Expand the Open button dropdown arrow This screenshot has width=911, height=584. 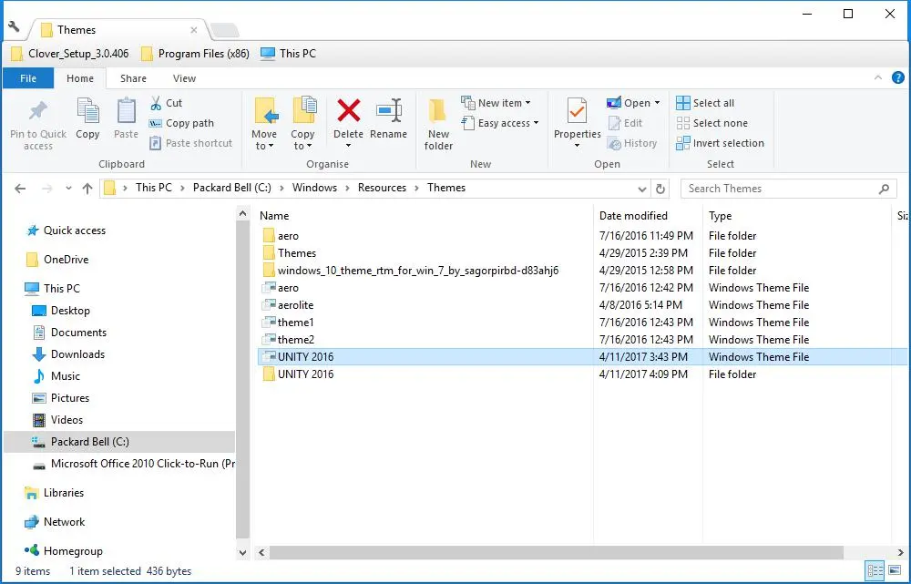657,103
